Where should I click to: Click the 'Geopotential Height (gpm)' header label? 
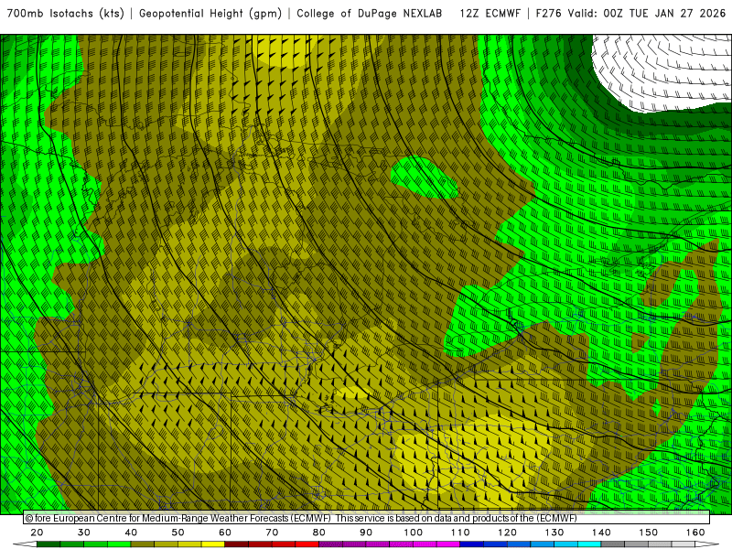(210, 14)
